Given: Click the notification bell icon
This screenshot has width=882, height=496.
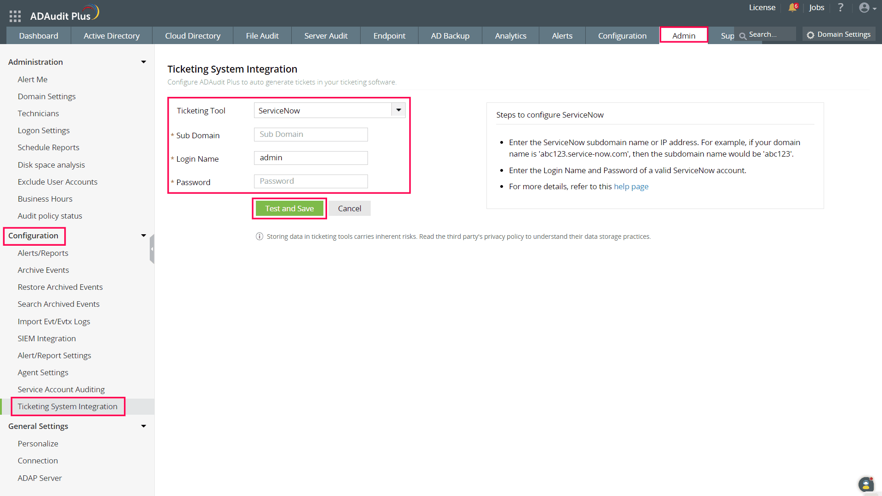Looking at the screenshot, I should pyautogui.click(x=792, y=8).
